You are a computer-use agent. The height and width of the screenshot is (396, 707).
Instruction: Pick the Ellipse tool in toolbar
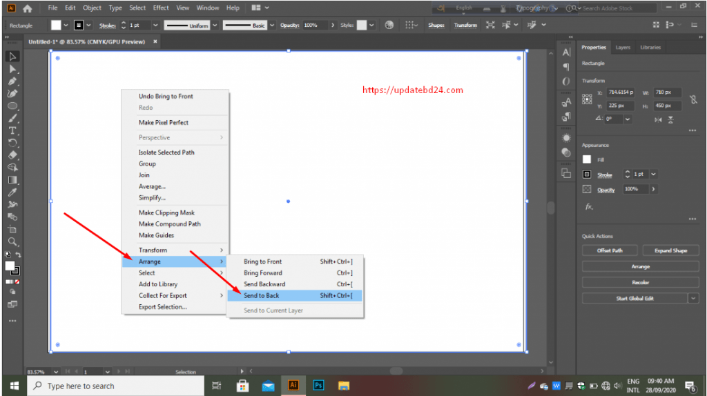12,106
